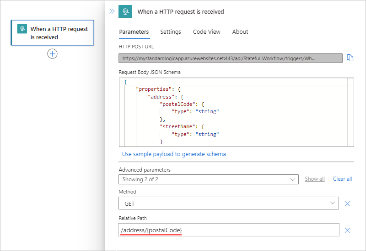
Task: Open the Settings tab
Action: (x=171, y=32)
